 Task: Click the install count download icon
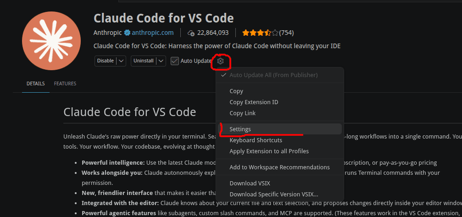[191, 33]
